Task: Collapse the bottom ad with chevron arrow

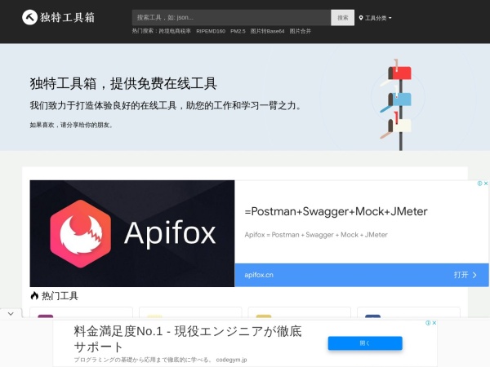Action: coord(9,313)
